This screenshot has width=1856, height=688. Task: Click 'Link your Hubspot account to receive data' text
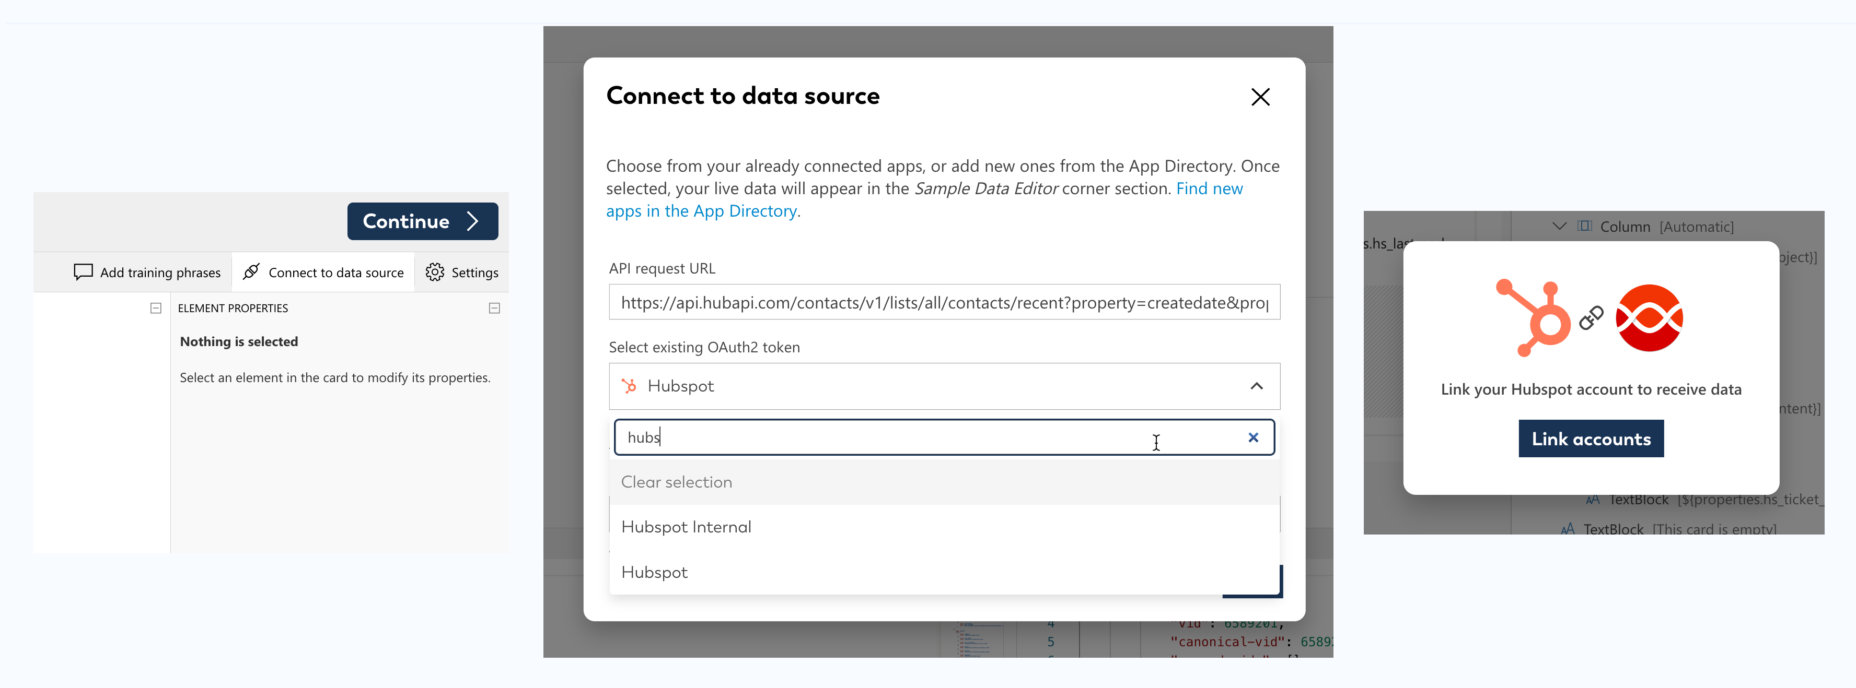1591,389
